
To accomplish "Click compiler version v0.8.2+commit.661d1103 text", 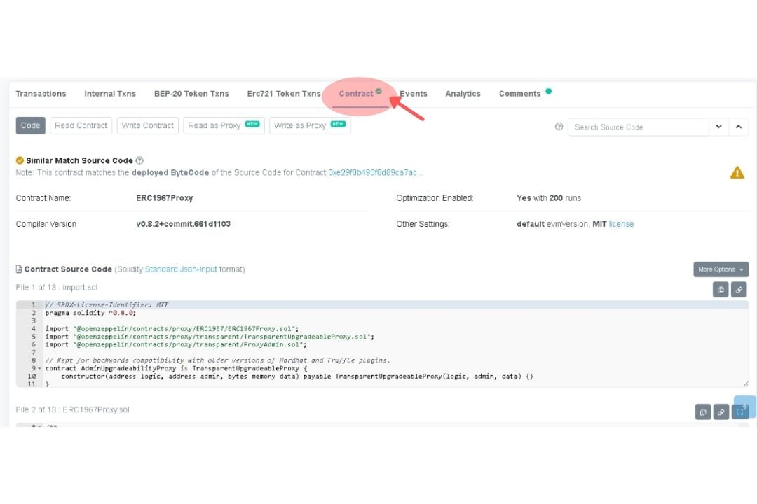I will (x=183, y=224).
